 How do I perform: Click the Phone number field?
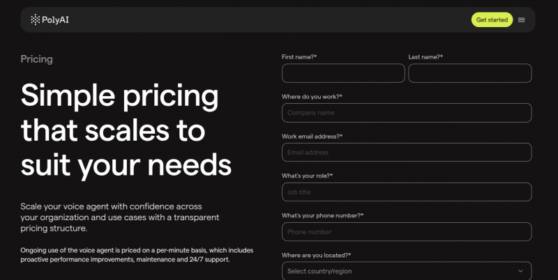(407, 232)
